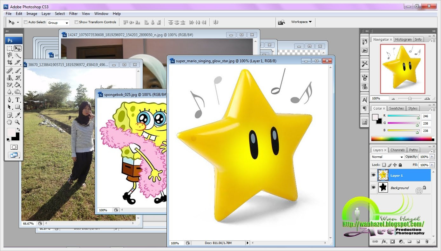This screenshot has width=441, height=251.
Task: Open Layers panel options menu
Action: [x=433, y=151]
